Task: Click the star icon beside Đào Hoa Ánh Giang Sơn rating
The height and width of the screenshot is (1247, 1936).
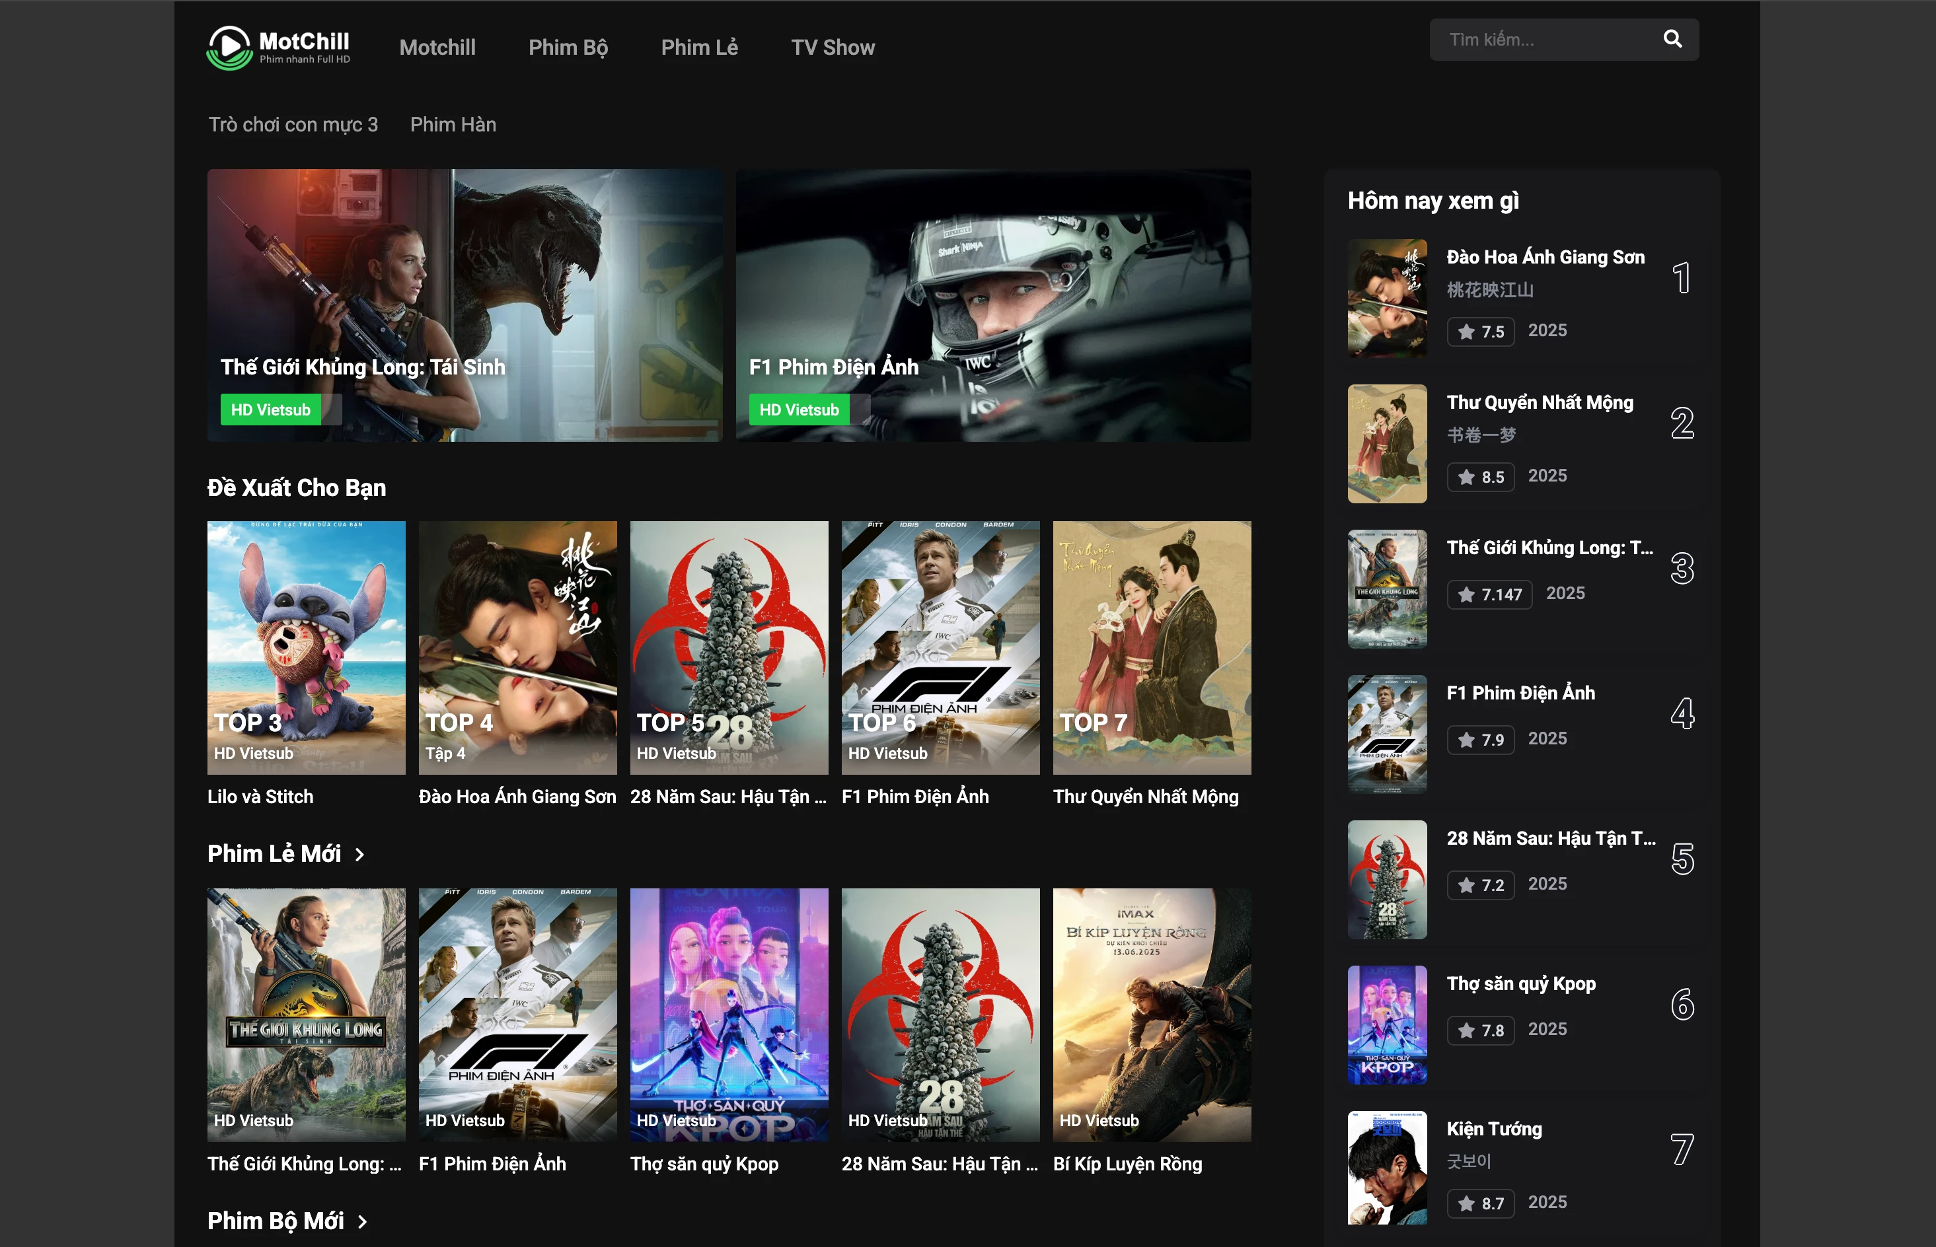Action: 1466,331
